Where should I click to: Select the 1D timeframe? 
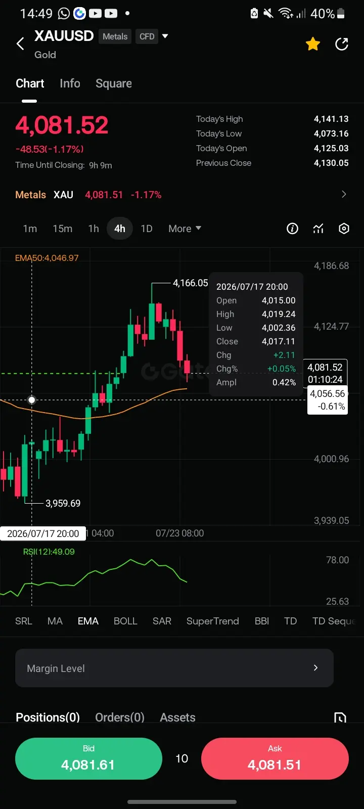147,229
